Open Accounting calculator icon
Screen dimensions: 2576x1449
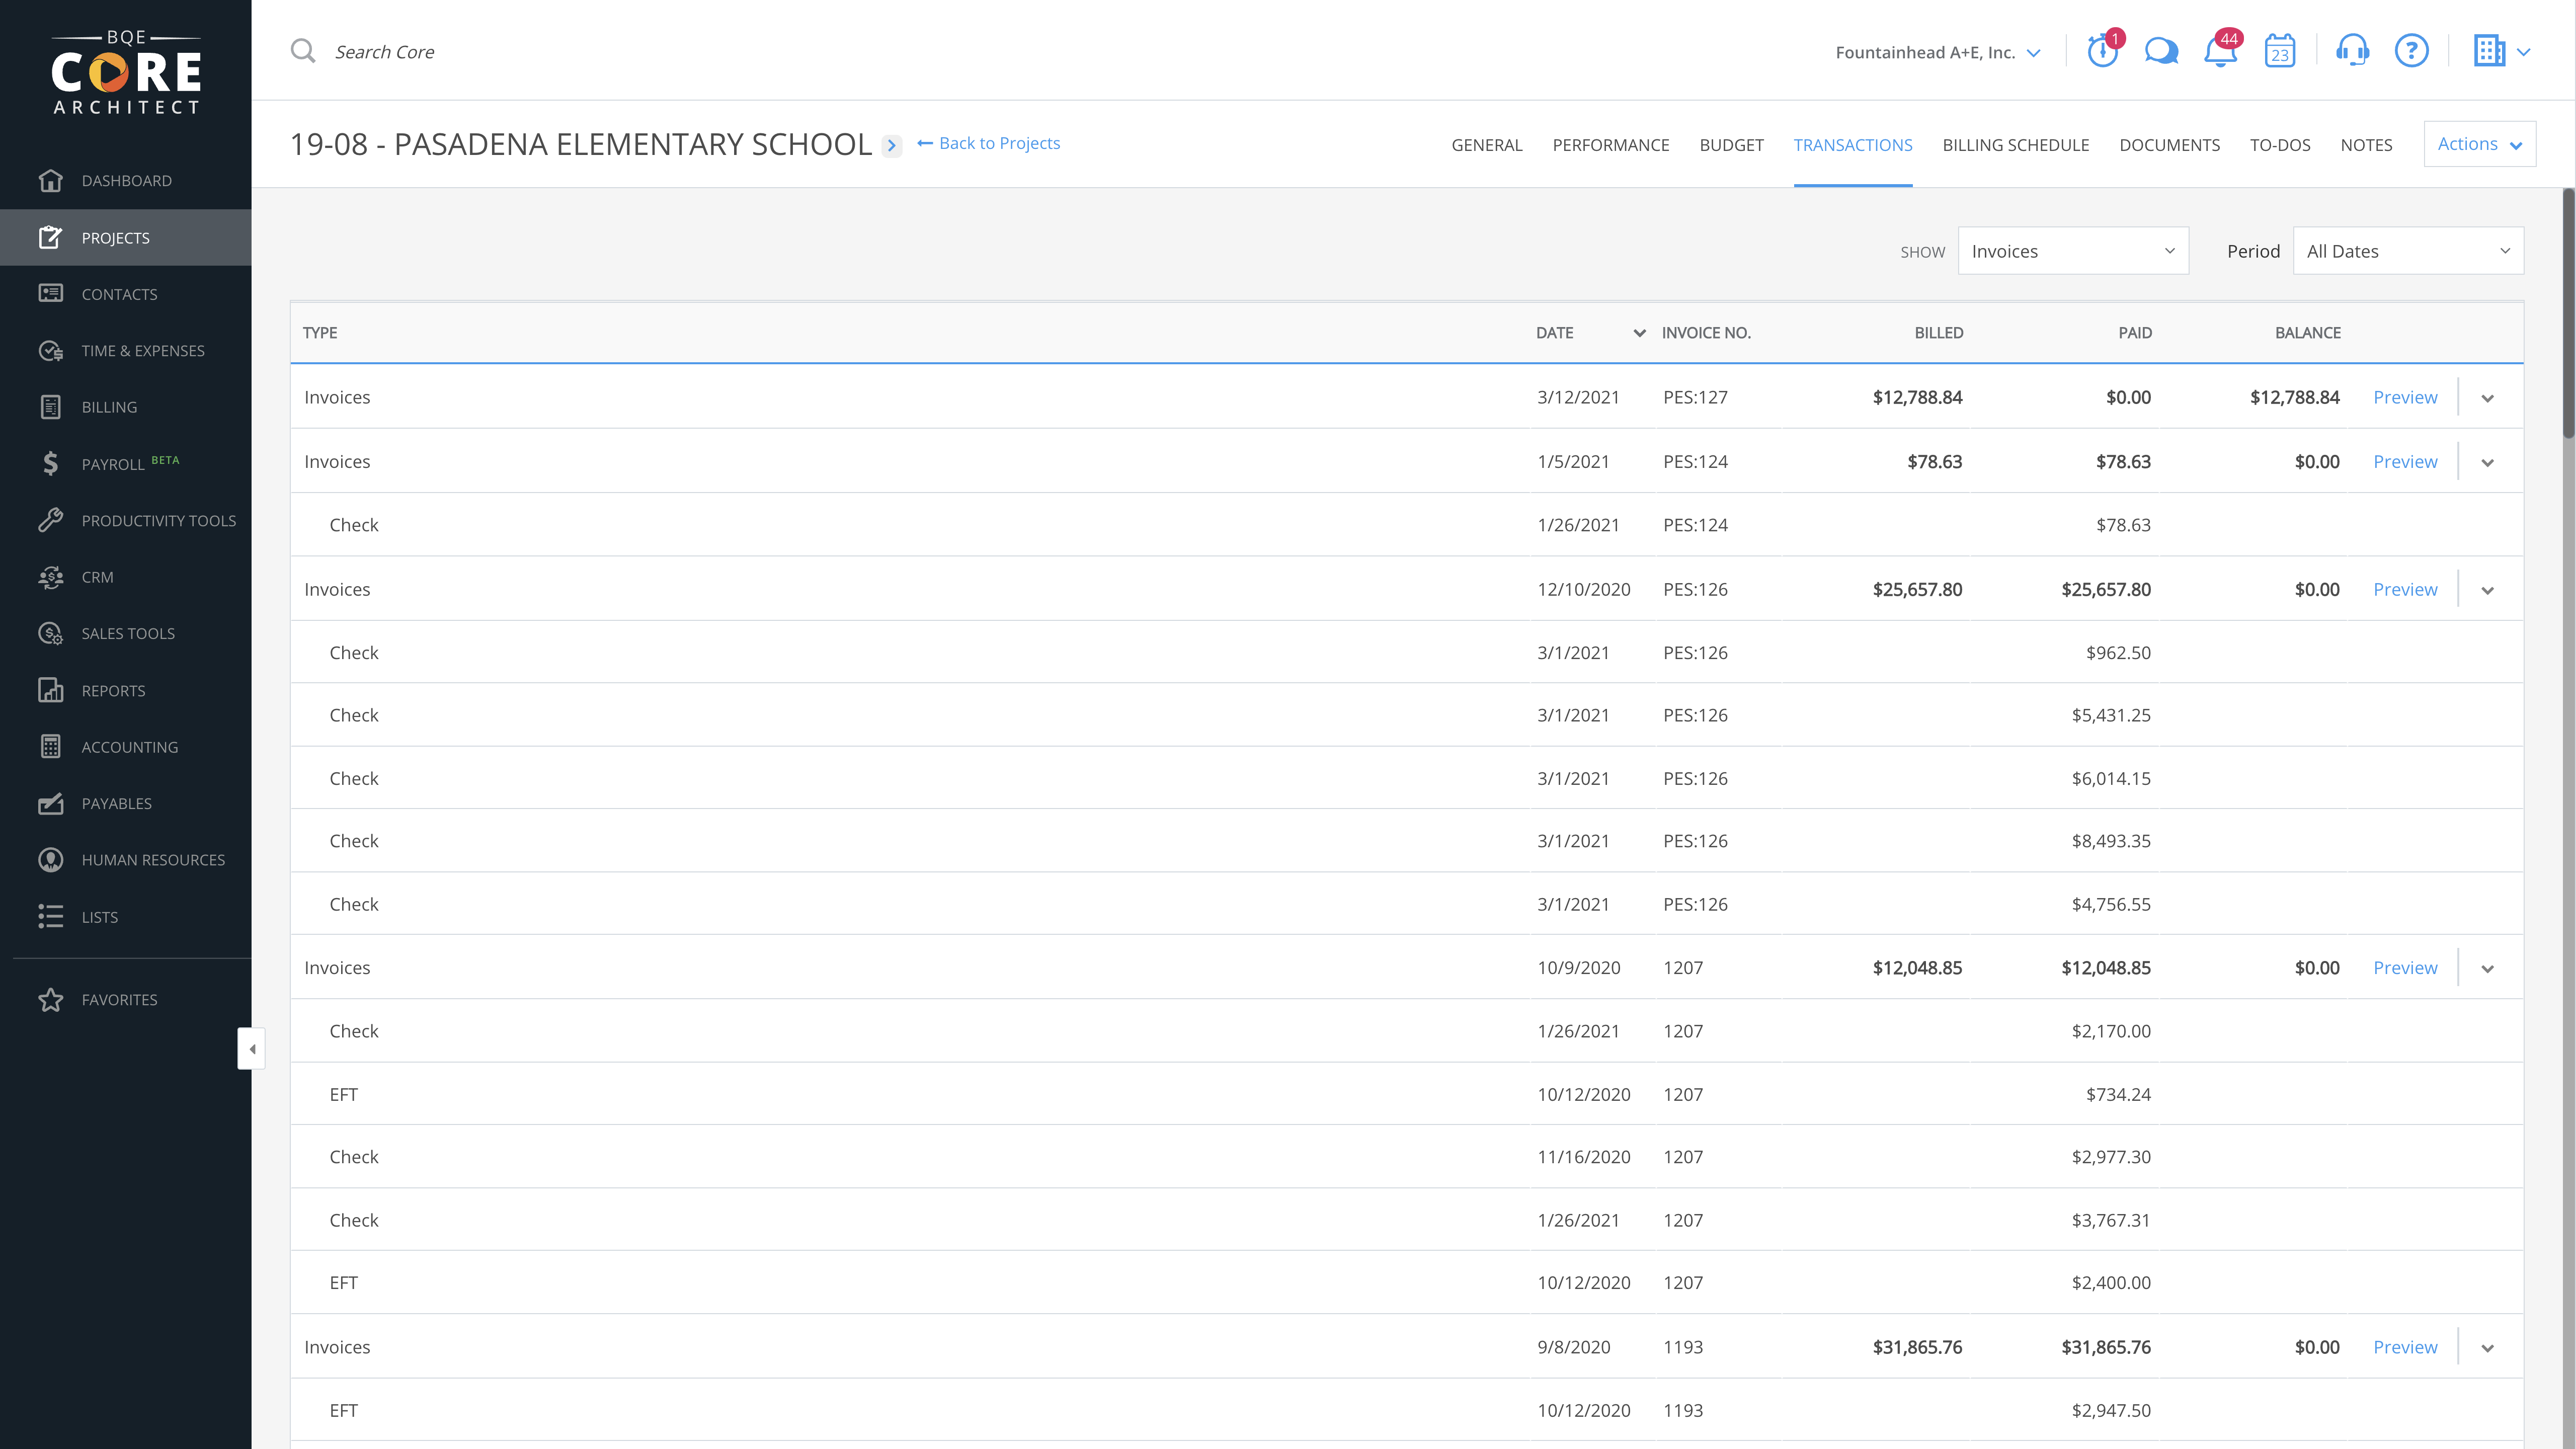[x=51, y=746]
